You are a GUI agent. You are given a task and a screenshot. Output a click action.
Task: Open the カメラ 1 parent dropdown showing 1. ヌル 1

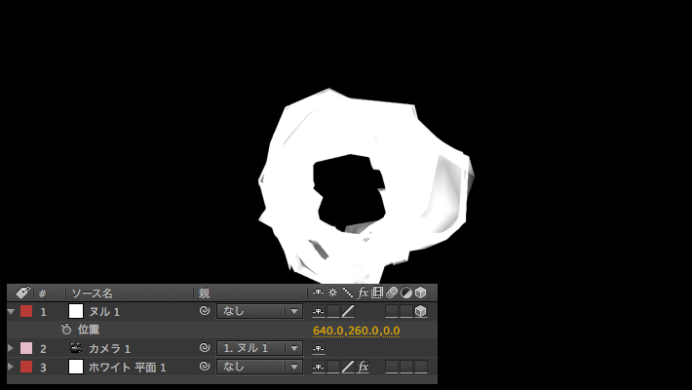coord(260,348)
